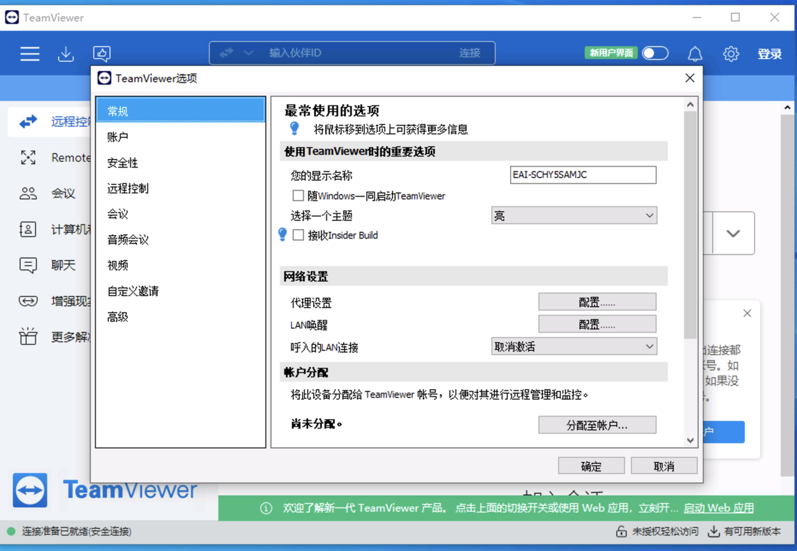Click the connection arrows icon in partner ID box
797x551 pixels.
tap(226, 53)
